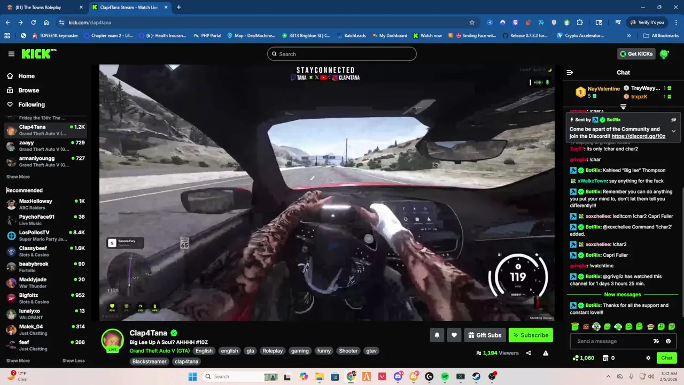Bookmark this page star icon
Viewport: 684px width, 385px height.
point(472,22)
